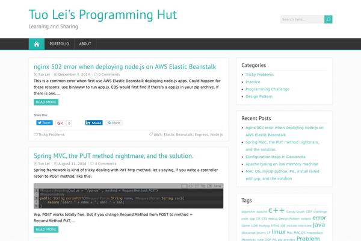Open recent post 'nginx 502 error when deploying'
The width and height of the screenshot is (361, 241).
click(x=285, y=131)
